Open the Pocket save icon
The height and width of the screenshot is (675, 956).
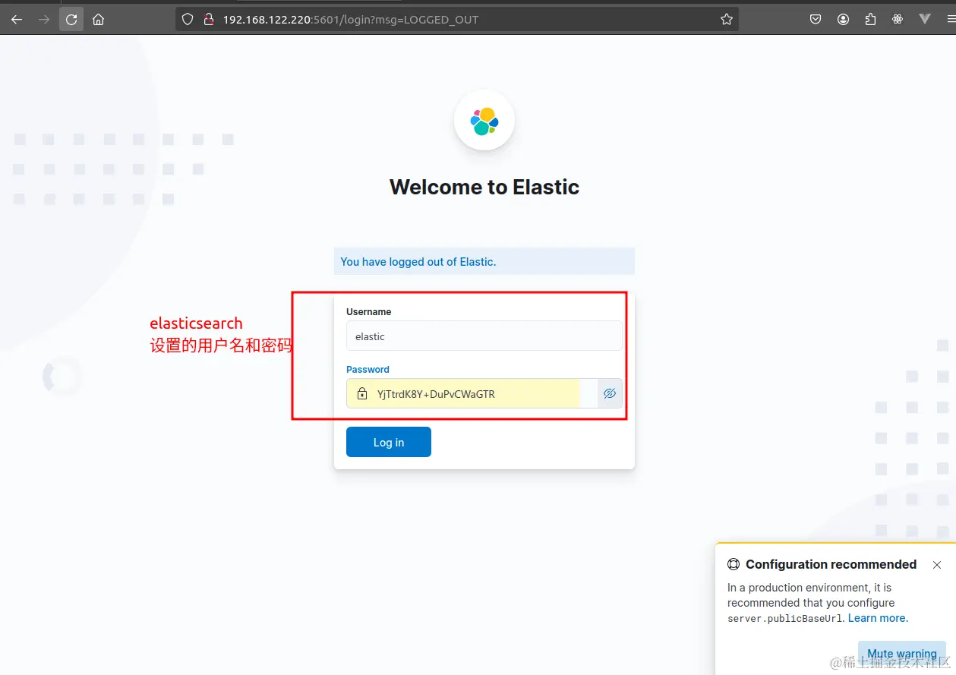pyautogui.click(x=816, y=20)
